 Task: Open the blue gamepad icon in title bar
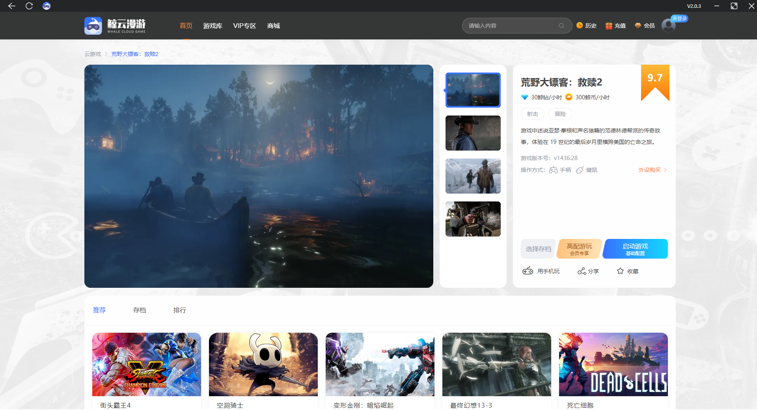click(x=47, y=6)
